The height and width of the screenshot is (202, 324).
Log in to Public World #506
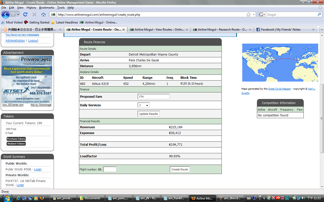38,169
